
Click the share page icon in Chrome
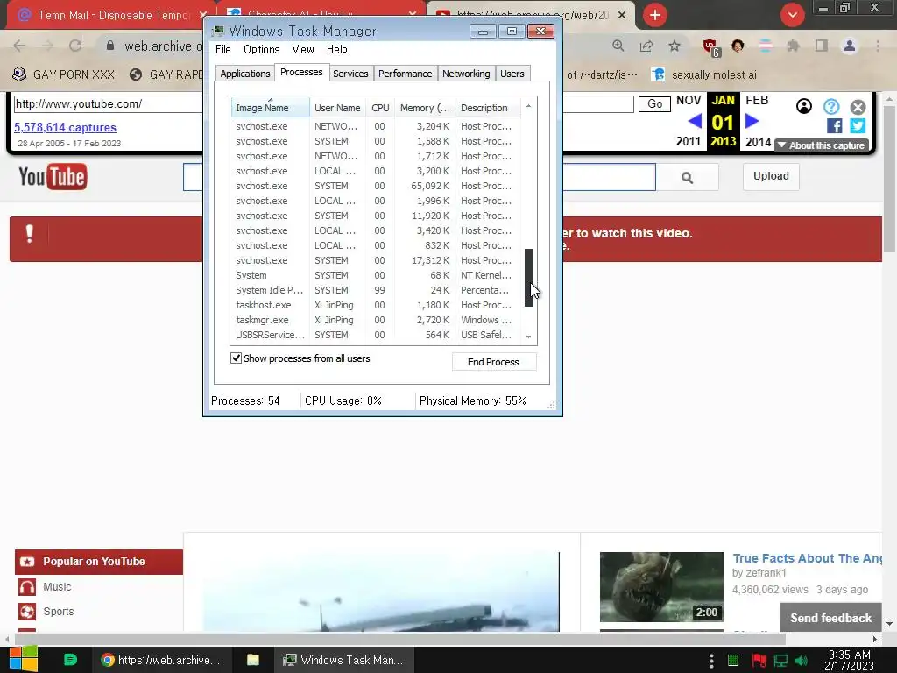(646, 46)
